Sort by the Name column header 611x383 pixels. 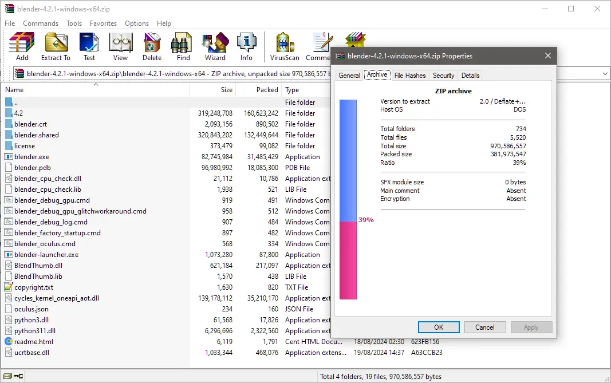point(96,90)
